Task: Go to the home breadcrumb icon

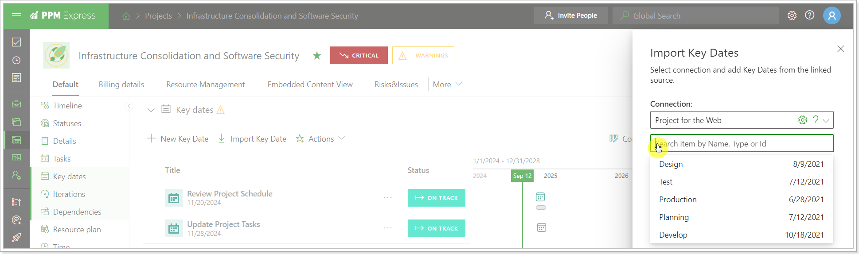Action: pyautogui.click(x=126, y=16)
